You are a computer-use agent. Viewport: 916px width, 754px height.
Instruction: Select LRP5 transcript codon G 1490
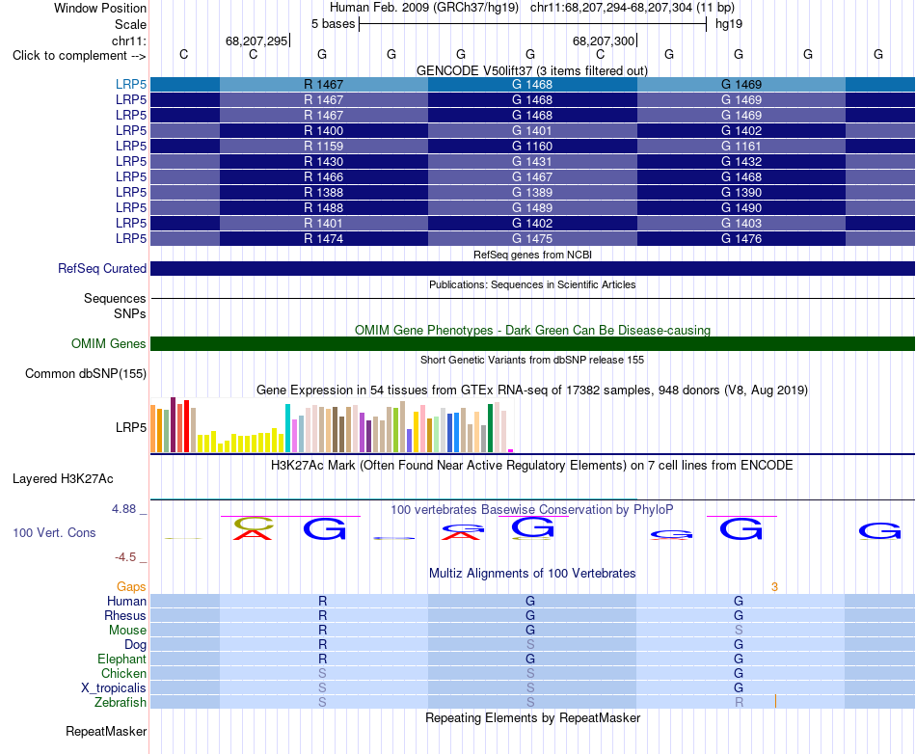point(741,208)
